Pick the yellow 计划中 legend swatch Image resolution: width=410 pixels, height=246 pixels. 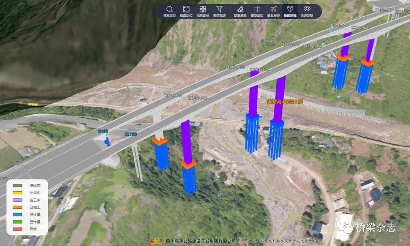[17, 193]
